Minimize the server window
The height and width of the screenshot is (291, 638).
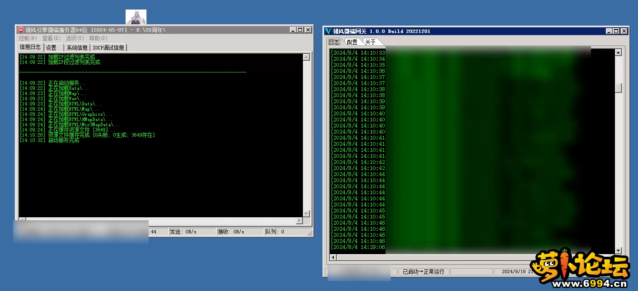[293, 30]
